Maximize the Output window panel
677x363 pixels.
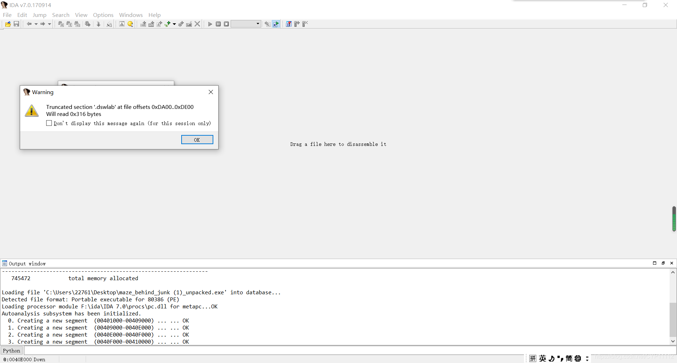click(x=655, y=263)
